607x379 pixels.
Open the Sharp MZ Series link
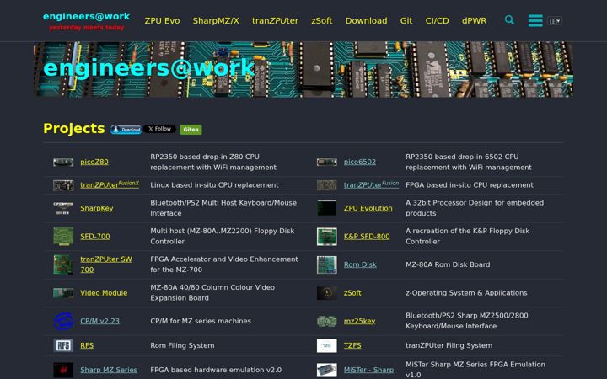pos(109,370)
